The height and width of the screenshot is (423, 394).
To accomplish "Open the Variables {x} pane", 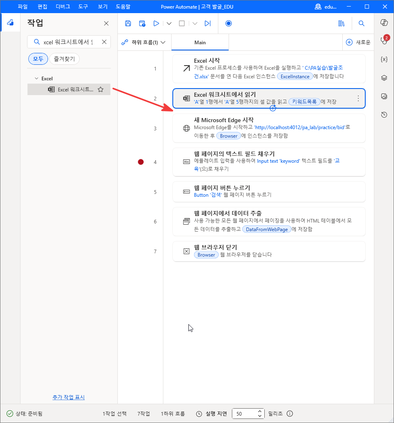I will click(384, 59).
